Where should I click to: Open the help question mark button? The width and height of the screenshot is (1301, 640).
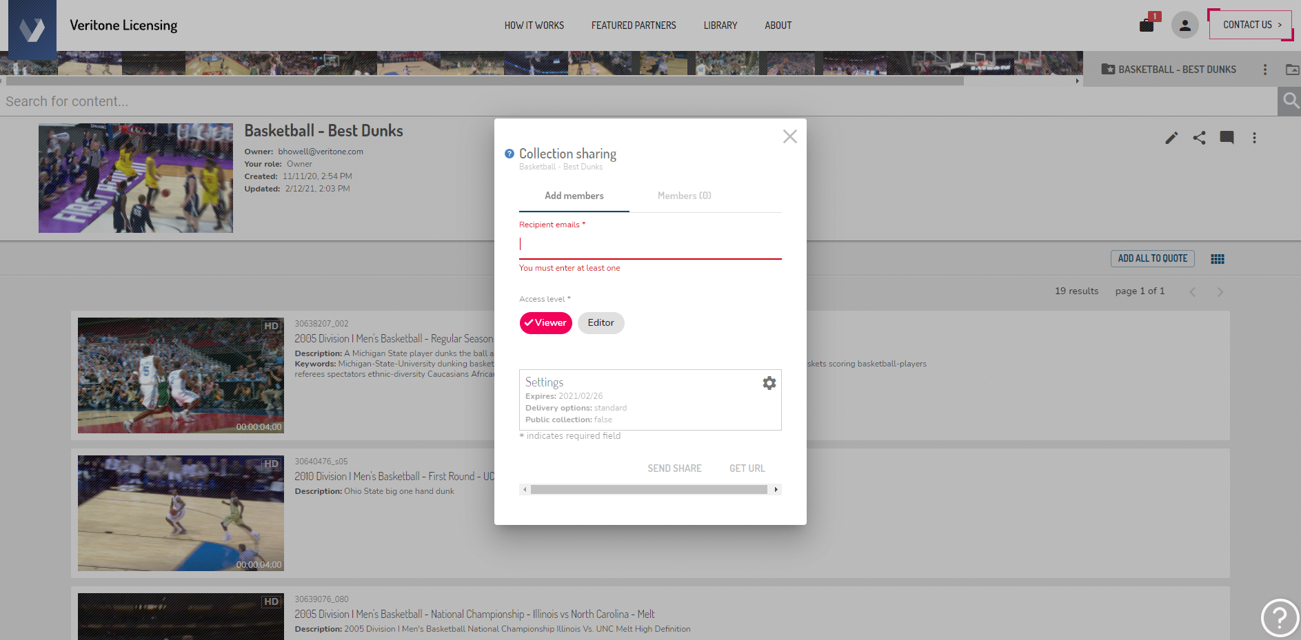point(1280,618)
